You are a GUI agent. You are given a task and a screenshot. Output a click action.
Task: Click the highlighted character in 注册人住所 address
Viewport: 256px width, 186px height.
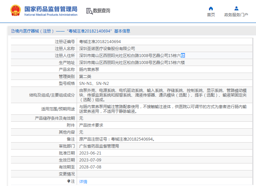tap(183, 56)
